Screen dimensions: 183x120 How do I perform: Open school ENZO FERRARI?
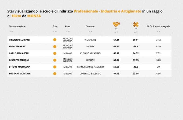coord(17,47)
